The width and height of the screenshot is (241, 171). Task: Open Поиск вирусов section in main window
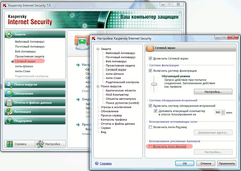35,84
